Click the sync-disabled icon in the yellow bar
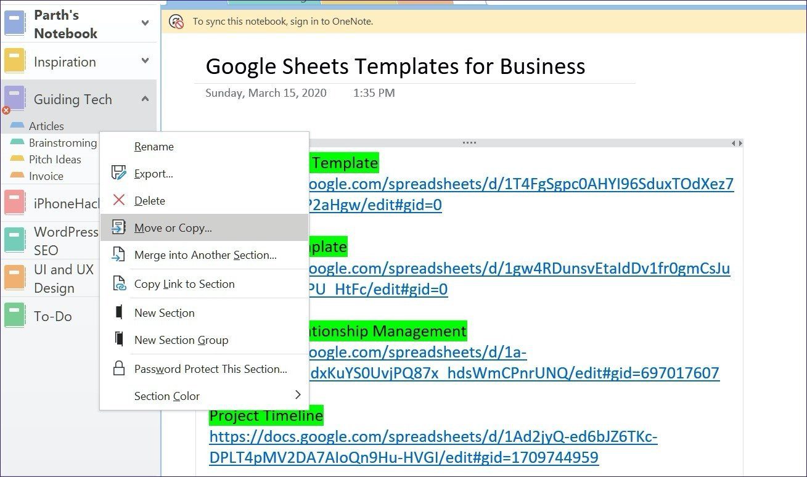Image resolution: width=807 pixels, height=477 pixels. pyautogui.click(x=176, y=22)
